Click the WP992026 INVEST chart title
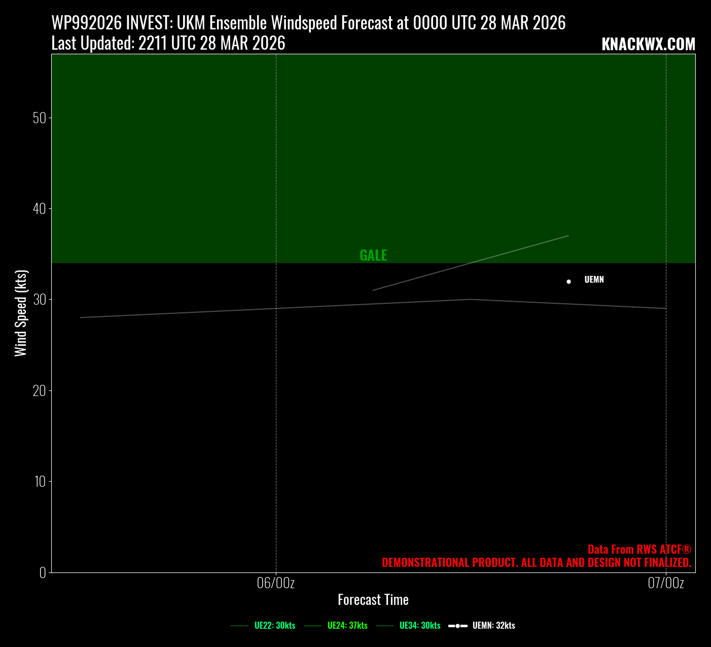The image size is (711, 647). [308, 23]
